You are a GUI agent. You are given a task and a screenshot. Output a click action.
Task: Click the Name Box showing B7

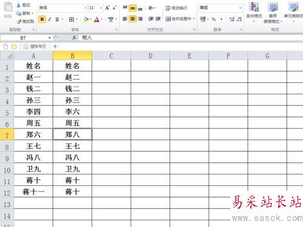23,38
